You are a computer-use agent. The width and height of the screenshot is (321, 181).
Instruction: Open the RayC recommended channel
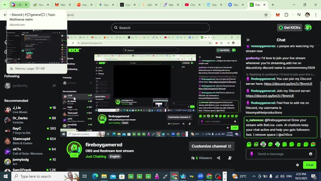tap(30, 130)
